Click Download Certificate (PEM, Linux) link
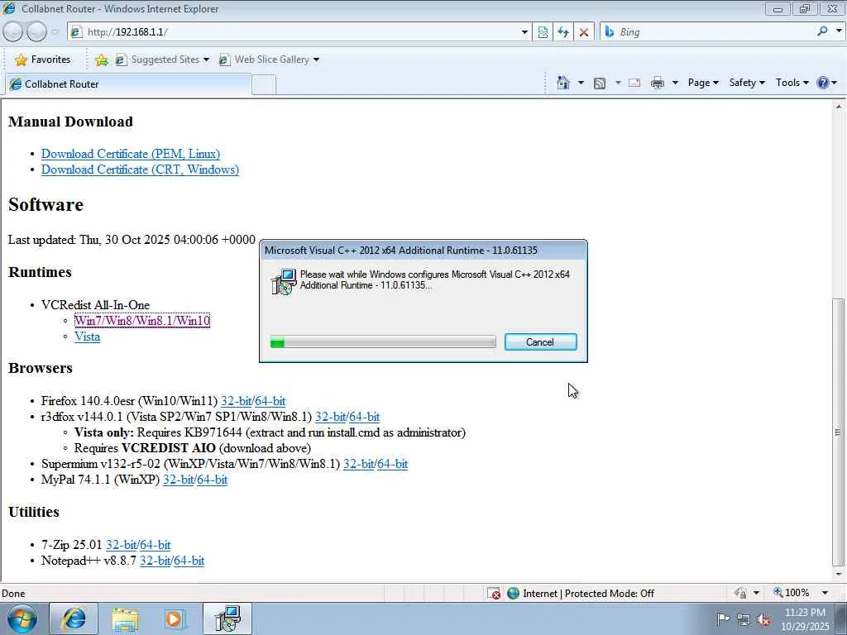 pos(131,154)
